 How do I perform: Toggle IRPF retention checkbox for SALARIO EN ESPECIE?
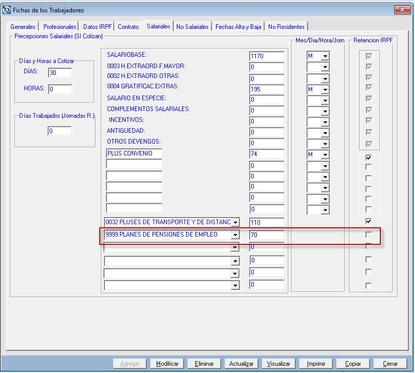[x=368, y=99]
